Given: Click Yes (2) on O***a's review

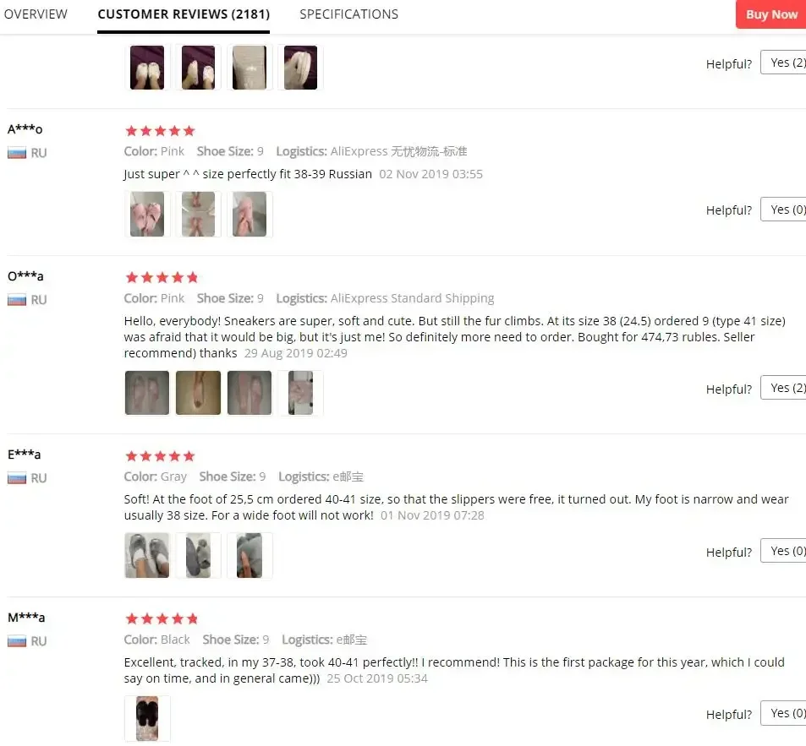Looking at the screenshot, I should pyautogui.click(x=783, y=388).
